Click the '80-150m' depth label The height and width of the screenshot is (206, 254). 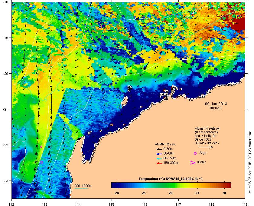(x=170, y=158)
